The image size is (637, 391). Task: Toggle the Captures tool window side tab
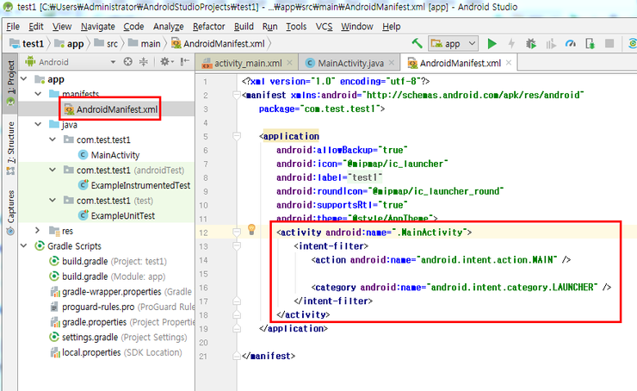click(x=11, y=212)
